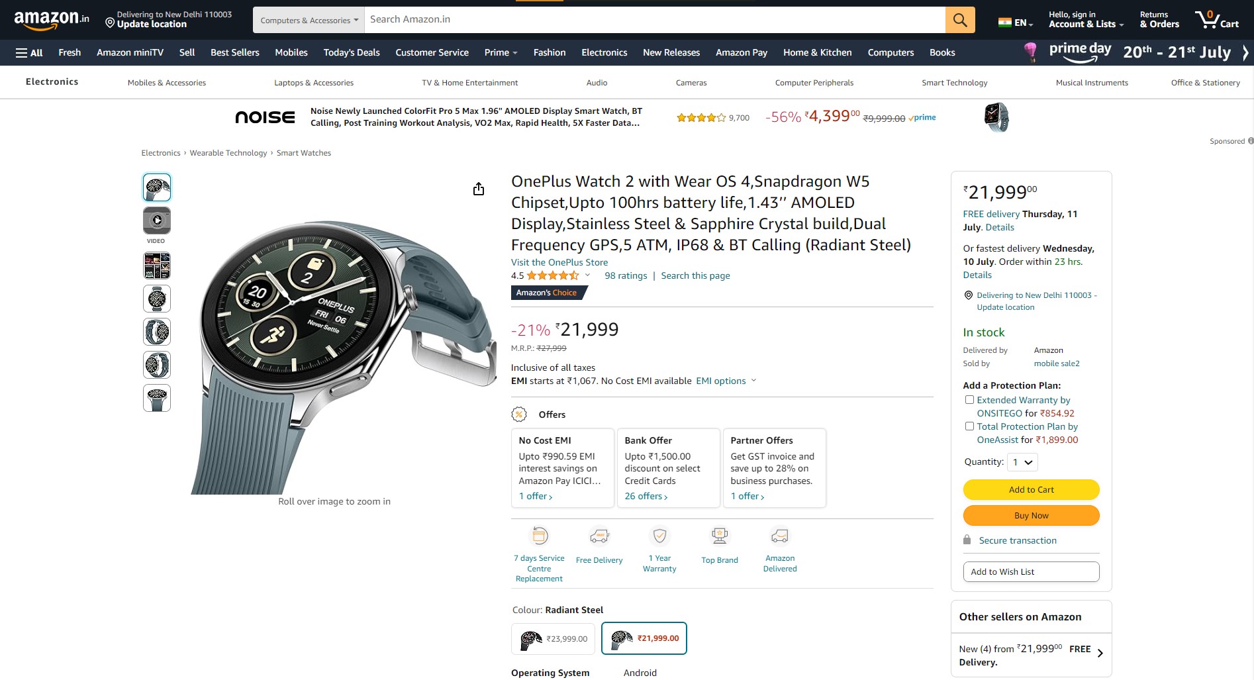The image size is (1254, 680).
Task: Open the All hamburger menu
Action: click(29, 53)
